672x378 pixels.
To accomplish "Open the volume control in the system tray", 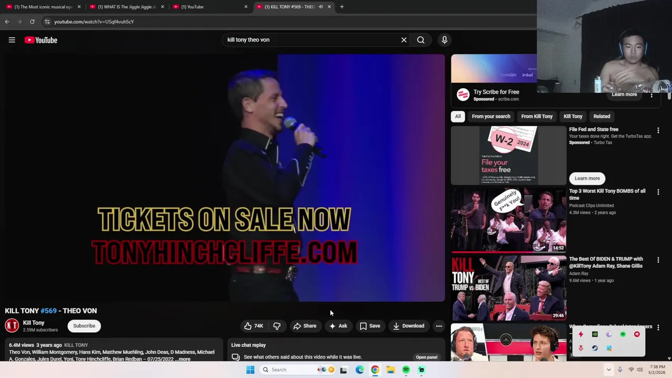I will click(x=639, y=370).
